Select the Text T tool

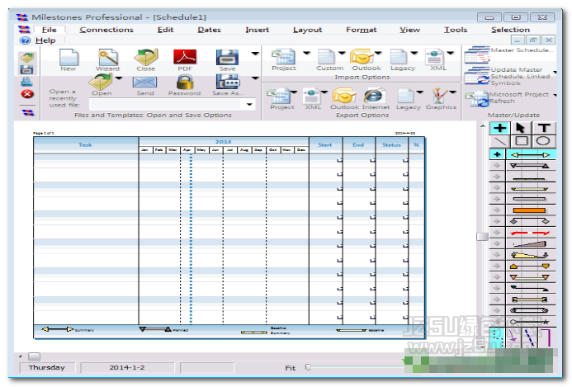pos(544,128)
